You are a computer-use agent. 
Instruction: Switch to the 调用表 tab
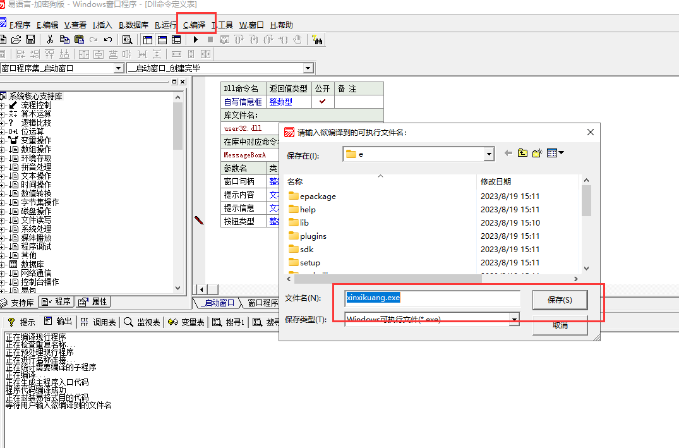tap(99, 322)
